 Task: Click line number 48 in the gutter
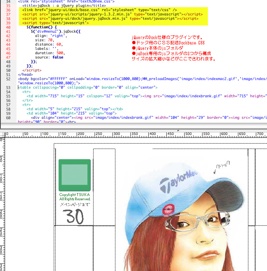pos(8,62)
